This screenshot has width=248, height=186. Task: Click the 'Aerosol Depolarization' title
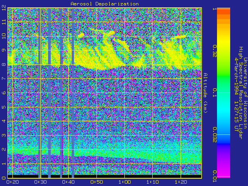105,4
